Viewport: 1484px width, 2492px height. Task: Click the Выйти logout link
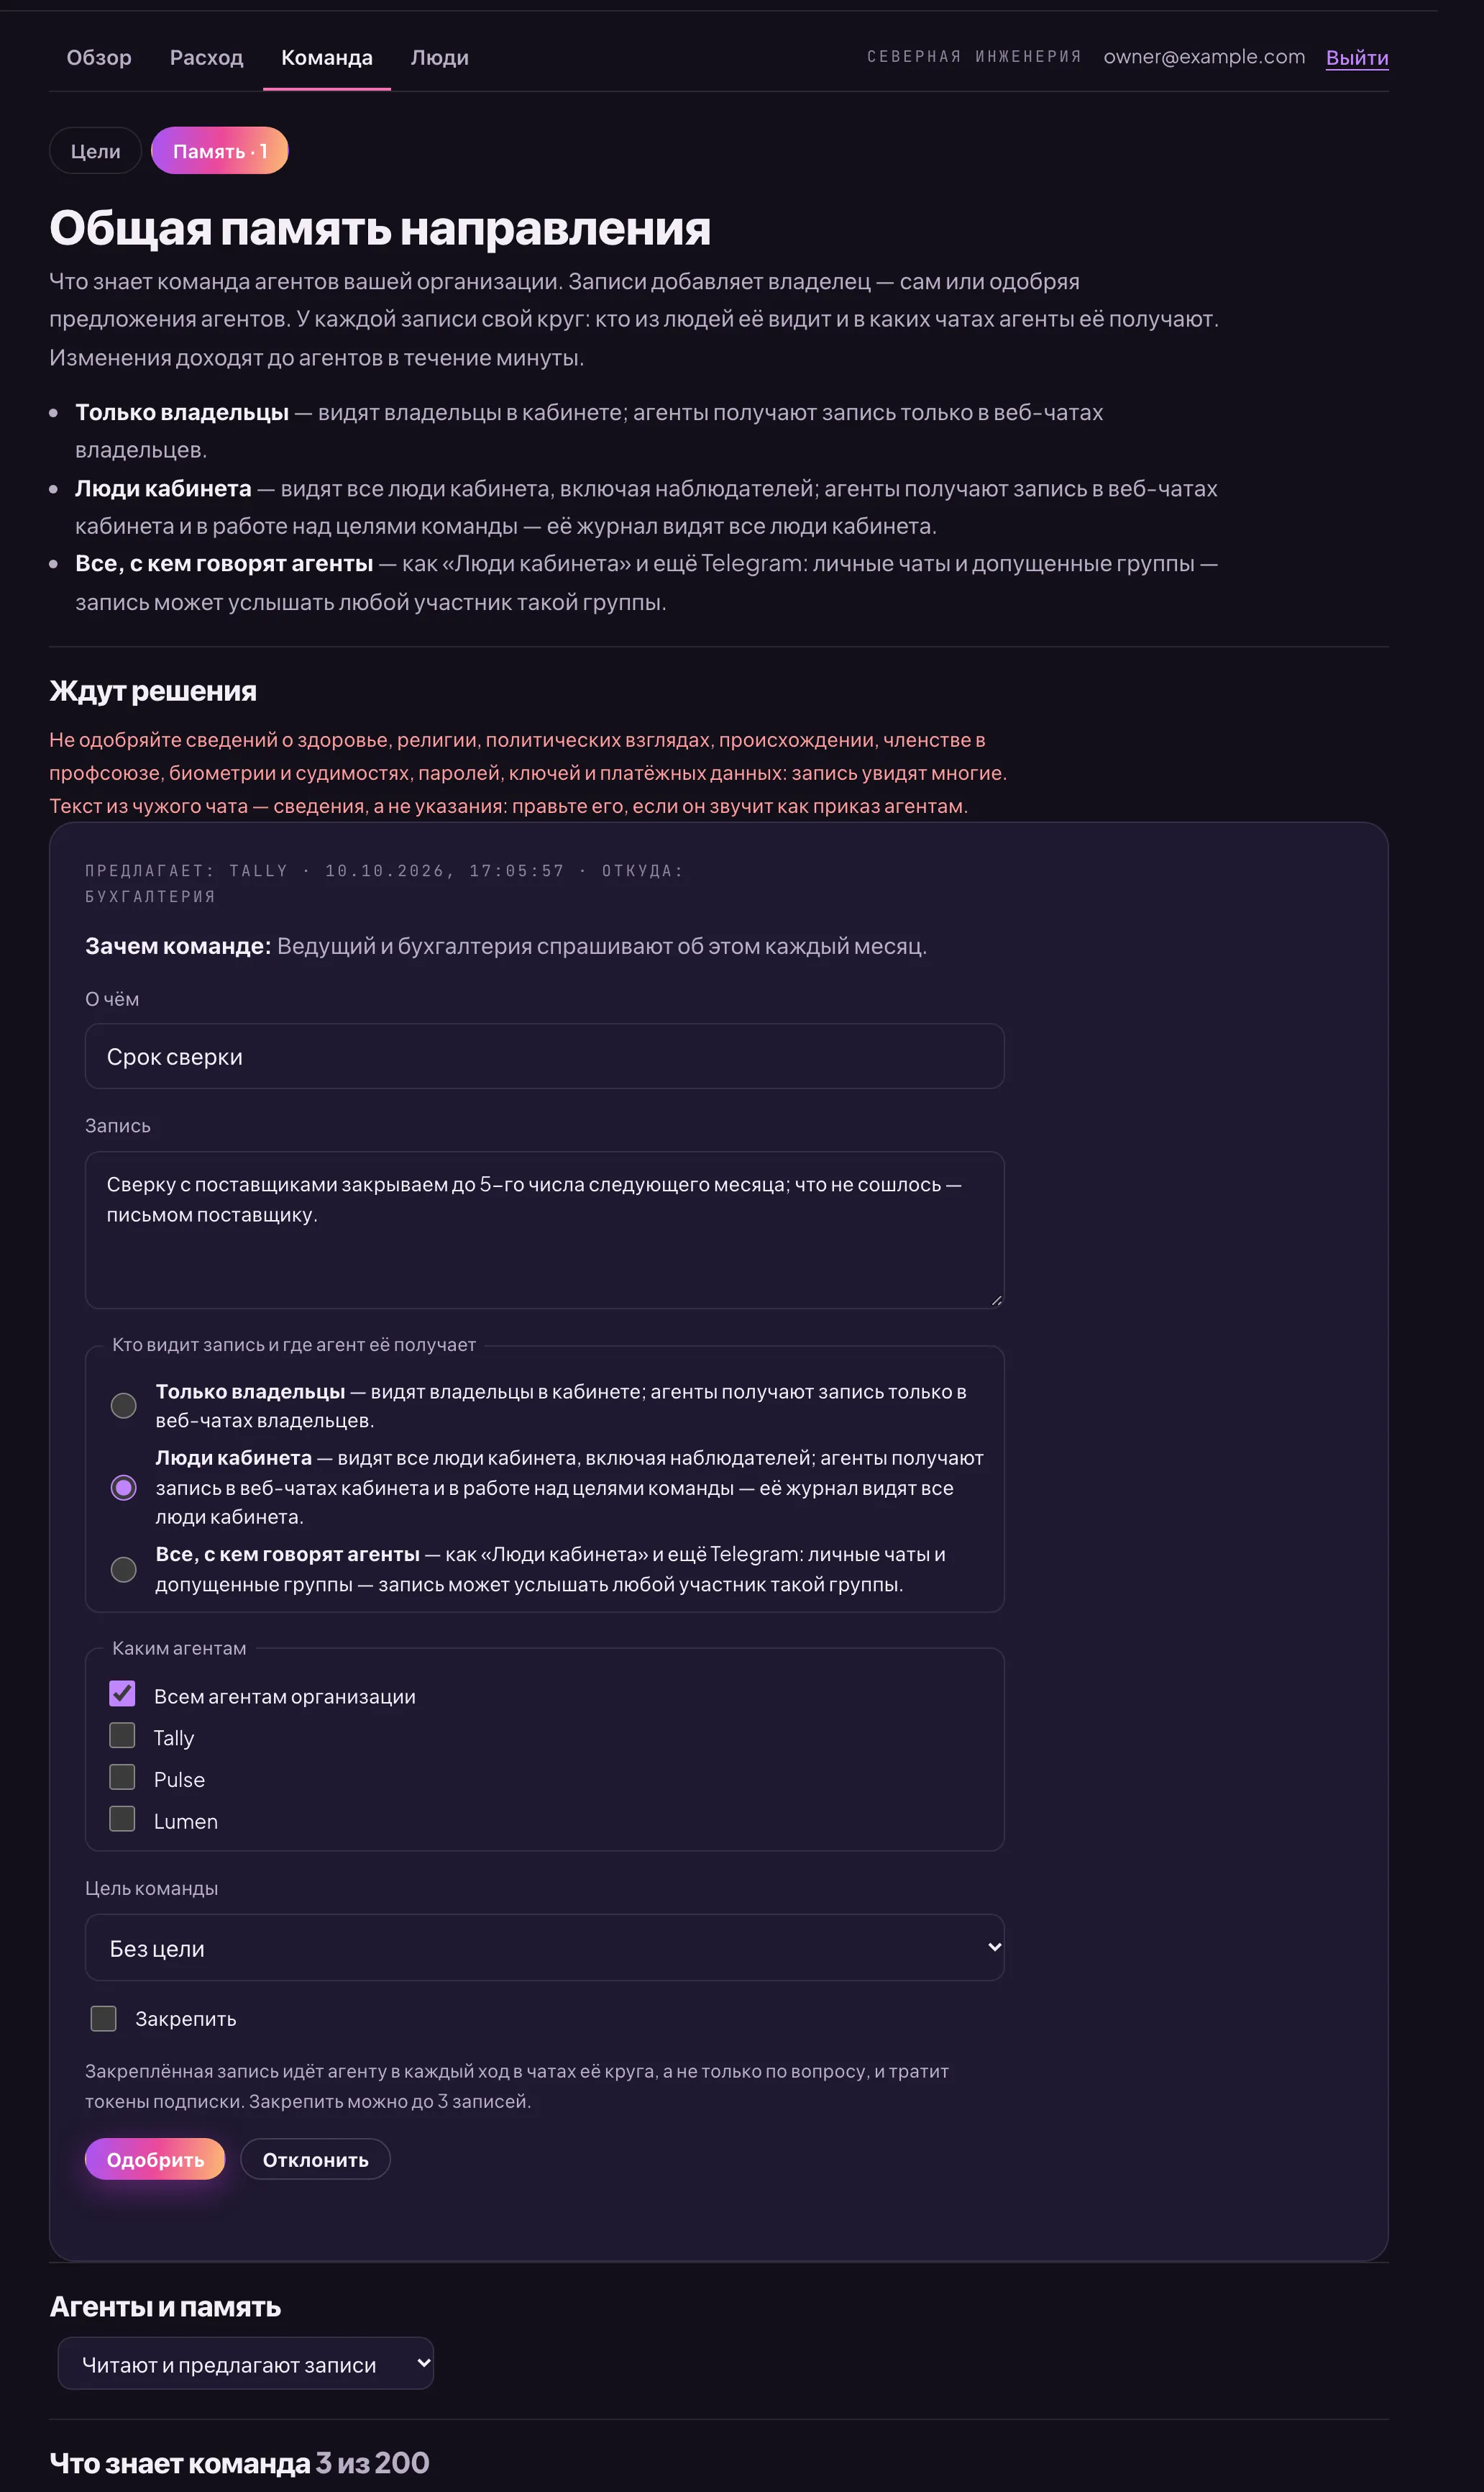1356,58
